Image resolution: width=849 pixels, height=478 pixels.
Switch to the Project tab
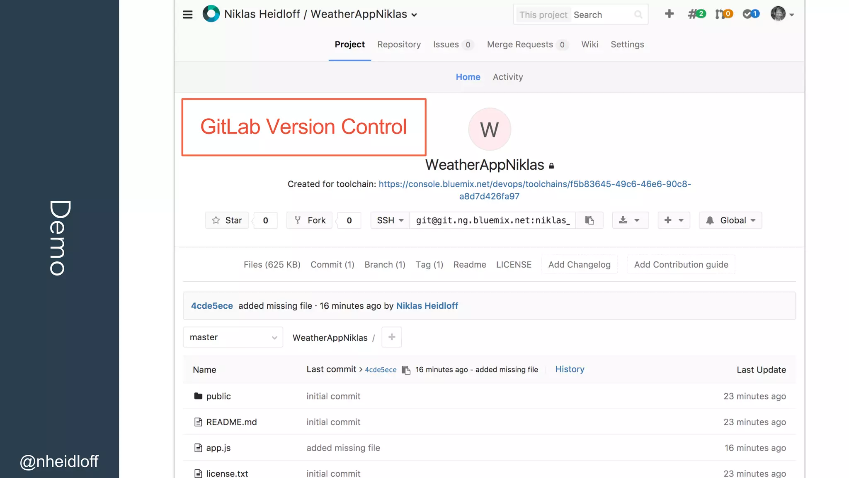[x=349, y=44]
